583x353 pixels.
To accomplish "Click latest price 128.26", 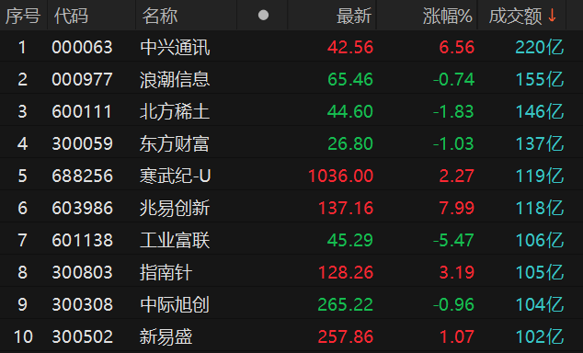I will click(346, 272).
